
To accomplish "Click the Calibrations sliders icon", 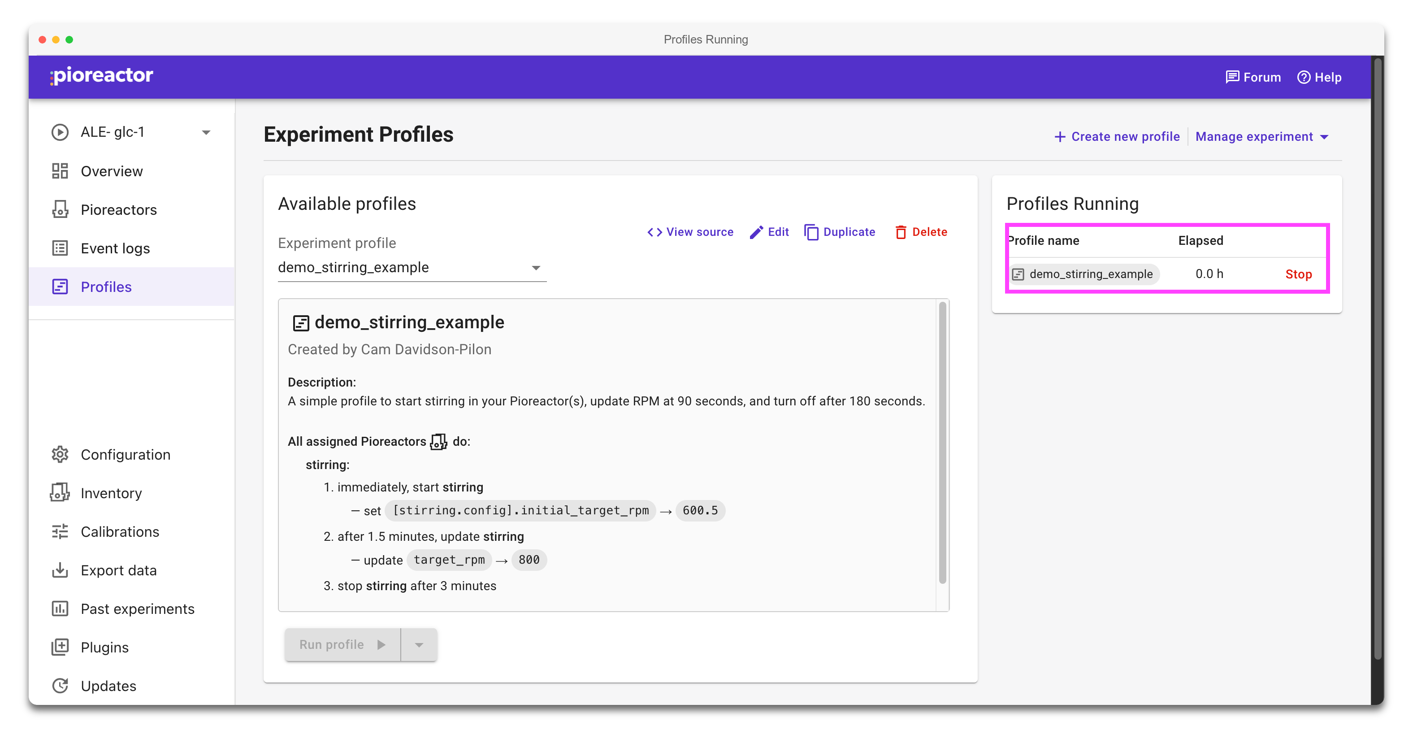I will pyautogui.click(x=60, y=532).
